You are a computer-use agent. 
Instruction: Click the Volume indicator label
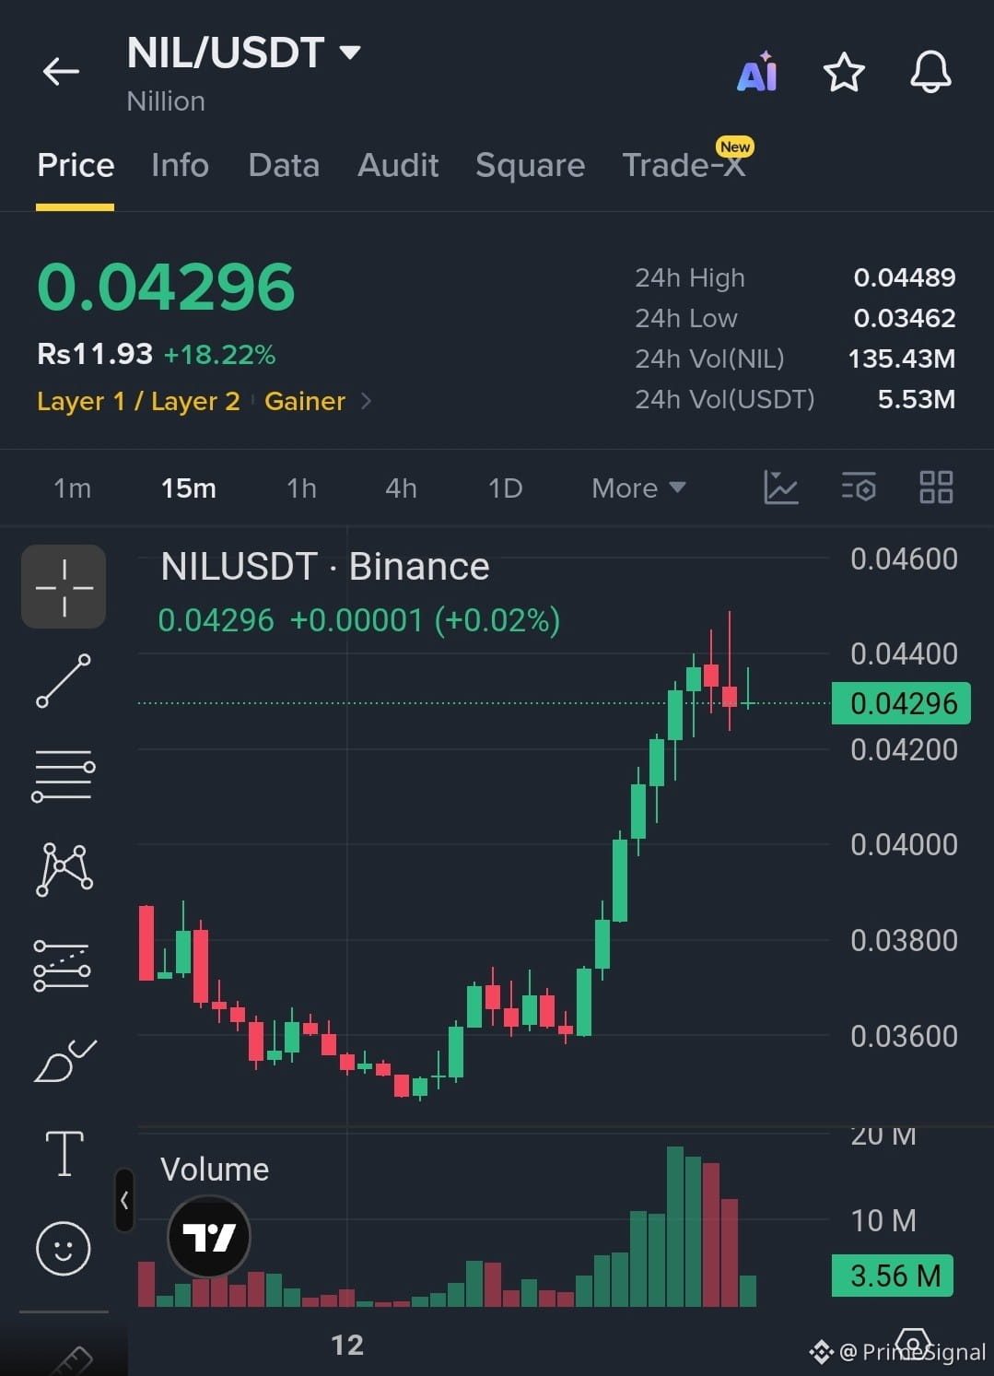[x=215, y=1169]
